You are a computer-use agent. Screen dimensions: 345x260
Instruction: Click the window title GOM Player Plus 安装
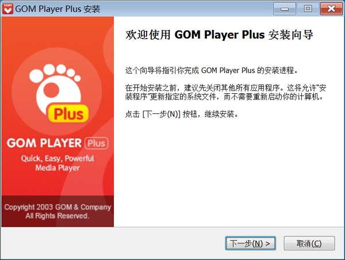[x=57, y=9]
